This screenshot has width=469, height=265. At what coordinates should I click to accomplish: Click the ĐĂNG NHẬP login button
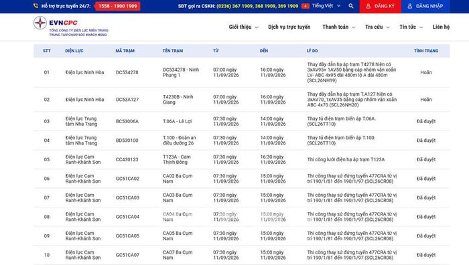[425, 6]
